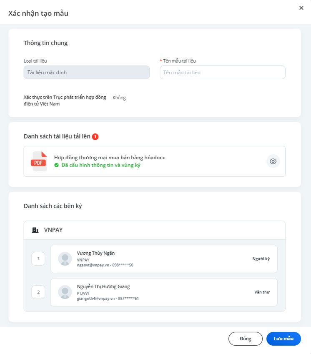The height and width of the screenshot is (354, 311).
Task: Click the green configured checkmark icon
Action: (x=56, y=165)
